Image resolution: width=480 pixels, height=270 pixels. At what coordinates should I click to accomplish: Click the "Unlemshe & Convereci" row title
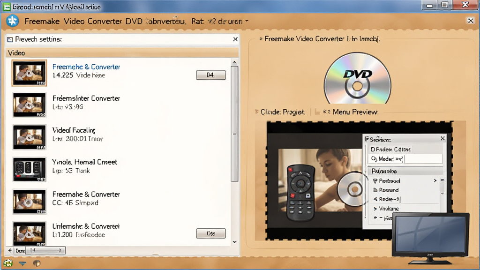(x=86, y=226)
